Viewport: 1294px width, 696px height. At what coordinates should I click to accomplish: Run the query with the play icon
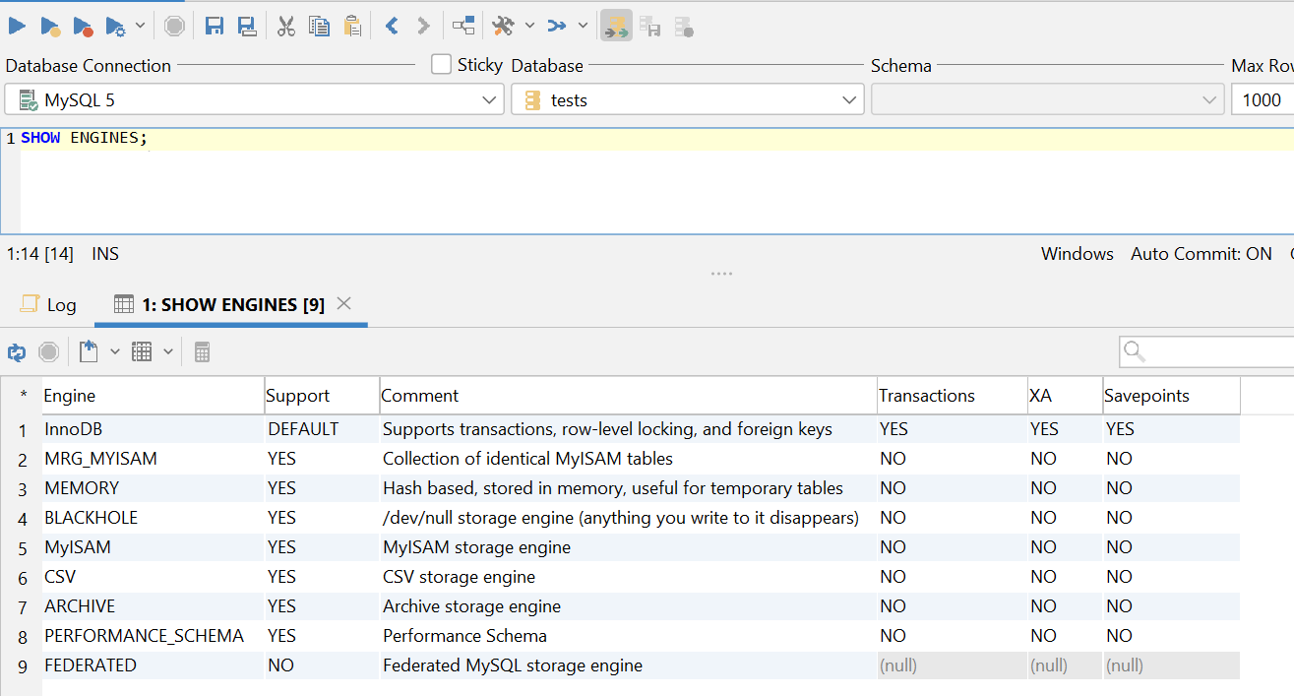click(18, 26)
